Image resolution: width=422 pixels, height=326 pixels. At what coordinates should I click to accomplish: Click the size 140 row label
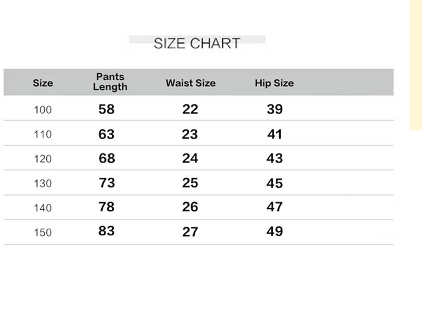pyautogui.click(x=43, y=208)
